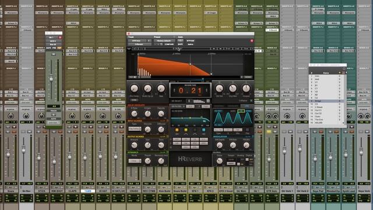Enable the dark third EQ band square

[x=195, y=129]
